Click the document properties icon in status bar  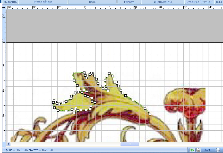(198, 150)
